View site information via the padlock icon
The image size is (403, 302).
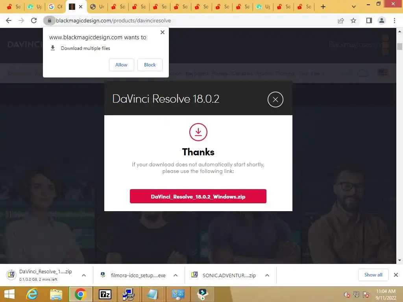click(49, 20)
